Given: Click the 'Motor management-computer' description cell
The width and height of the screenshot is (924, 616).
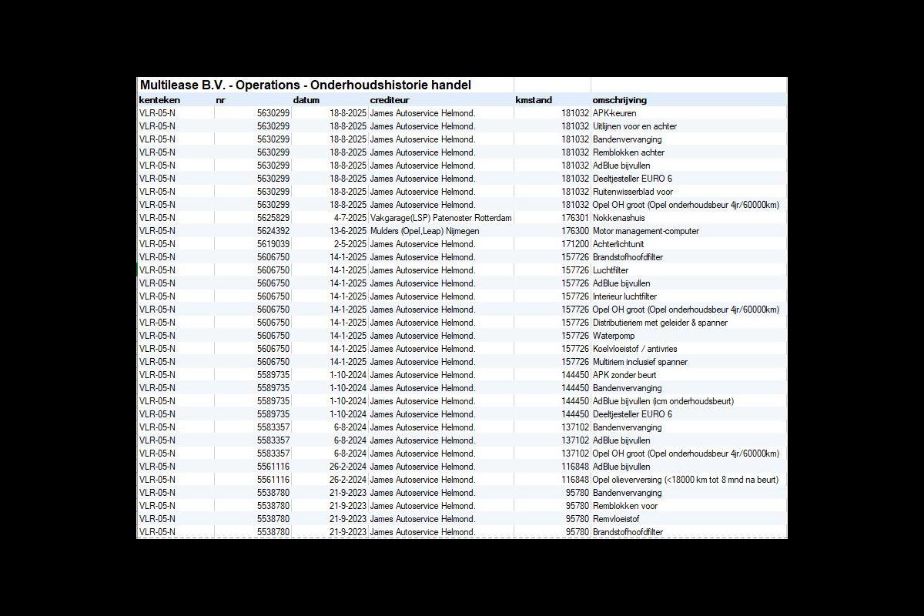Looking at the screenshot, I should pyautogui.click(x=645, y=231).
